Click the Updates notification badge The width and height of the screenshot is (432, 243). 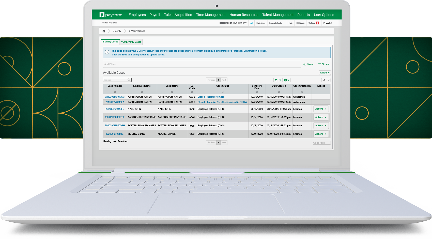tap(317, 23)
